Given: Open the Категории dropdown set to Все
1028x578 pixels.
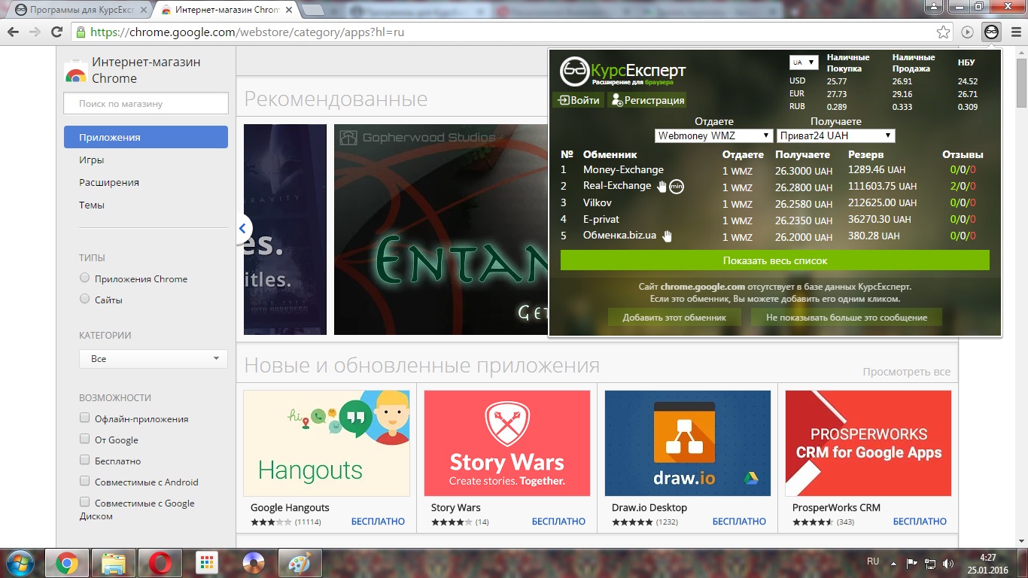Looking at the screenshot, I should pyautogui.click(x=154, y=359).
